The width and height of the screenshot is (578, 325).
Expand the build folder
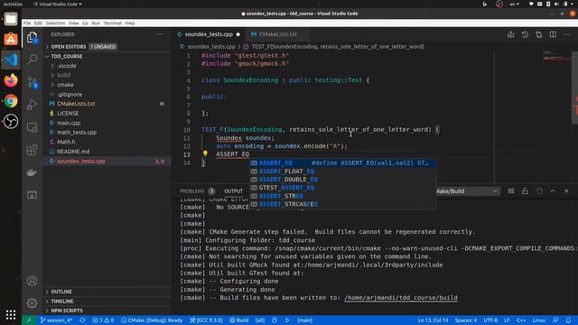tap(107, 75)
